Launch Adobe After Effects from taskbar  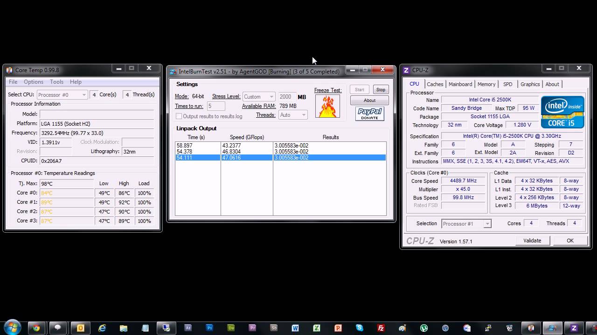(x=188, y=328)
